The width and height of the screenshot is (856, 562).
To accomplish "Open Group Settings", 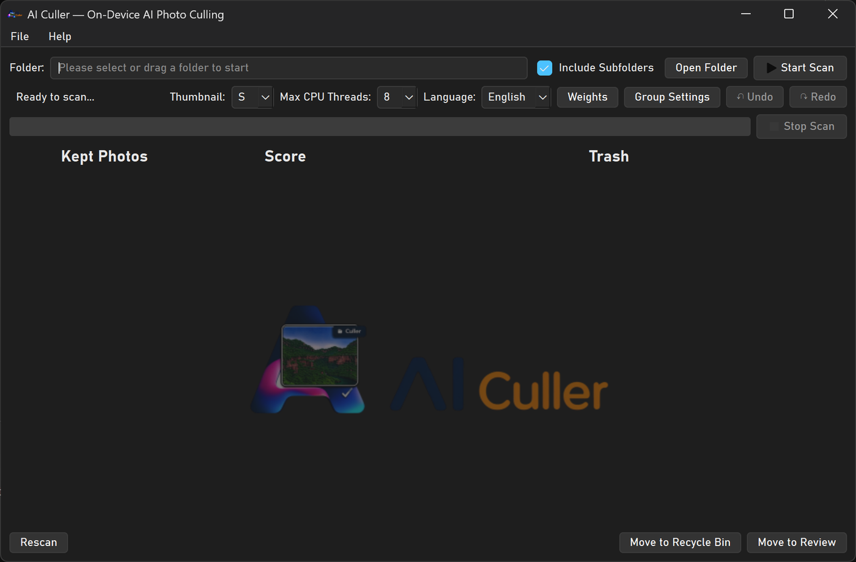I will point(672,97).
